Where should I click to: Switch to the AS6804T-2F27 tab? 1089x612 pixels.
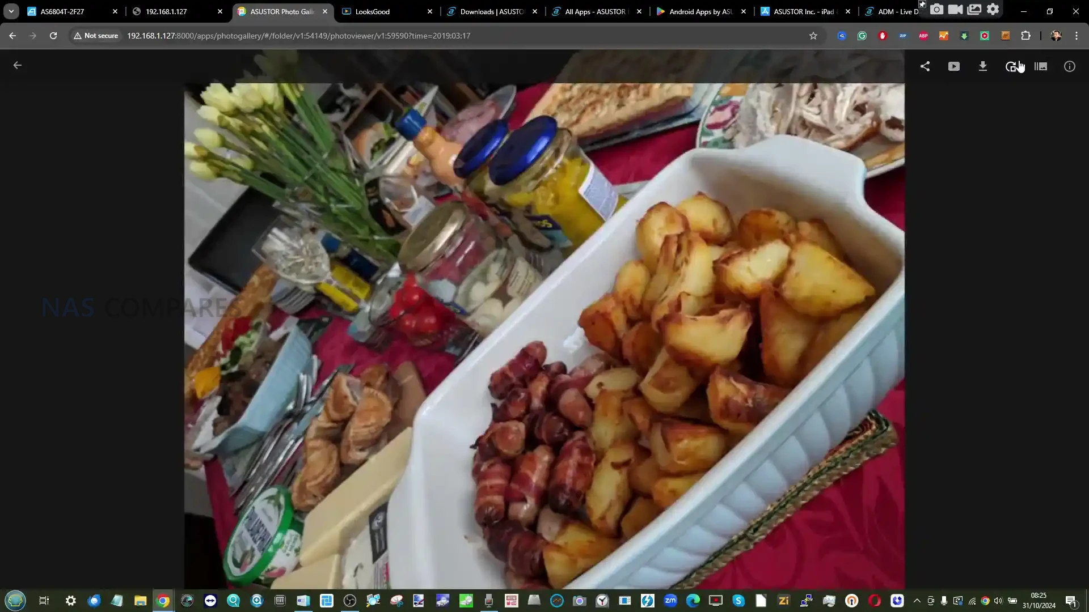pyautogui.click(x=62, y=11)
